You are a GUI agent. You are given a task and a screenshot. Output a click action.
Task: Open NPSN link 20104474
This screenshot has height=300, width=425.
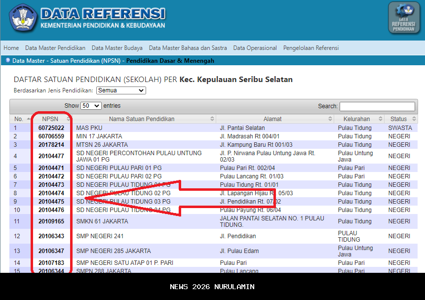coord(51,193)
